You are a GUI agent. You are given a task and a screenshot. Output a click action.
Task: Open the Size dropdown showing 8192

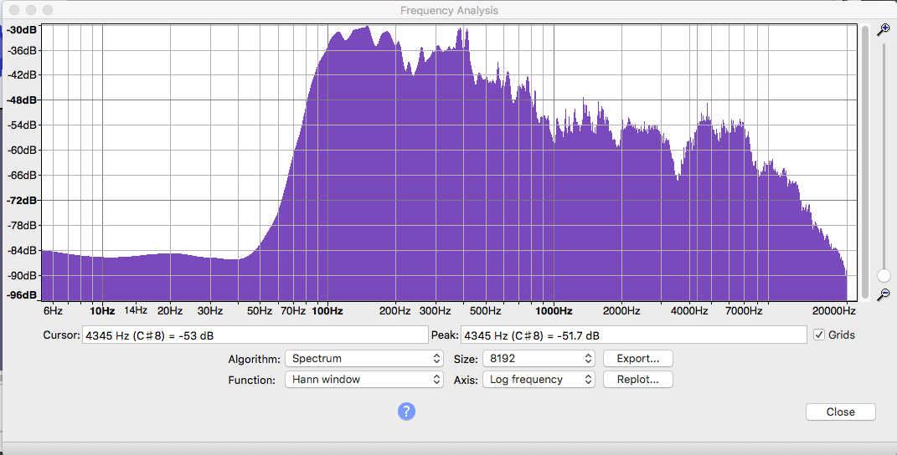(539, 359)
